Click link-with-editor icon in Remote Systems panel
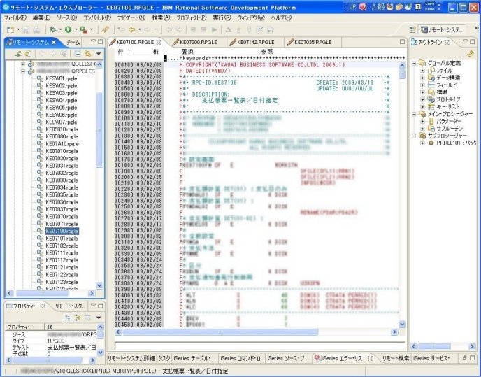Image resolution: width=481 pixels, height=377 pixels. click(89, 54)
